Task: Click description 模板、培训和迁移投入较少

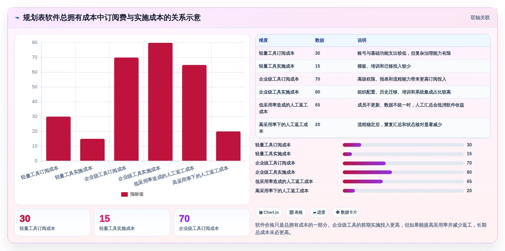Action: 384,66
